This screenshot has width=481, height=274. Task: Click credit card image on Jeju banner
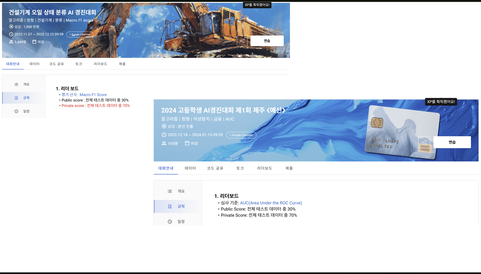tap(402, 132)
